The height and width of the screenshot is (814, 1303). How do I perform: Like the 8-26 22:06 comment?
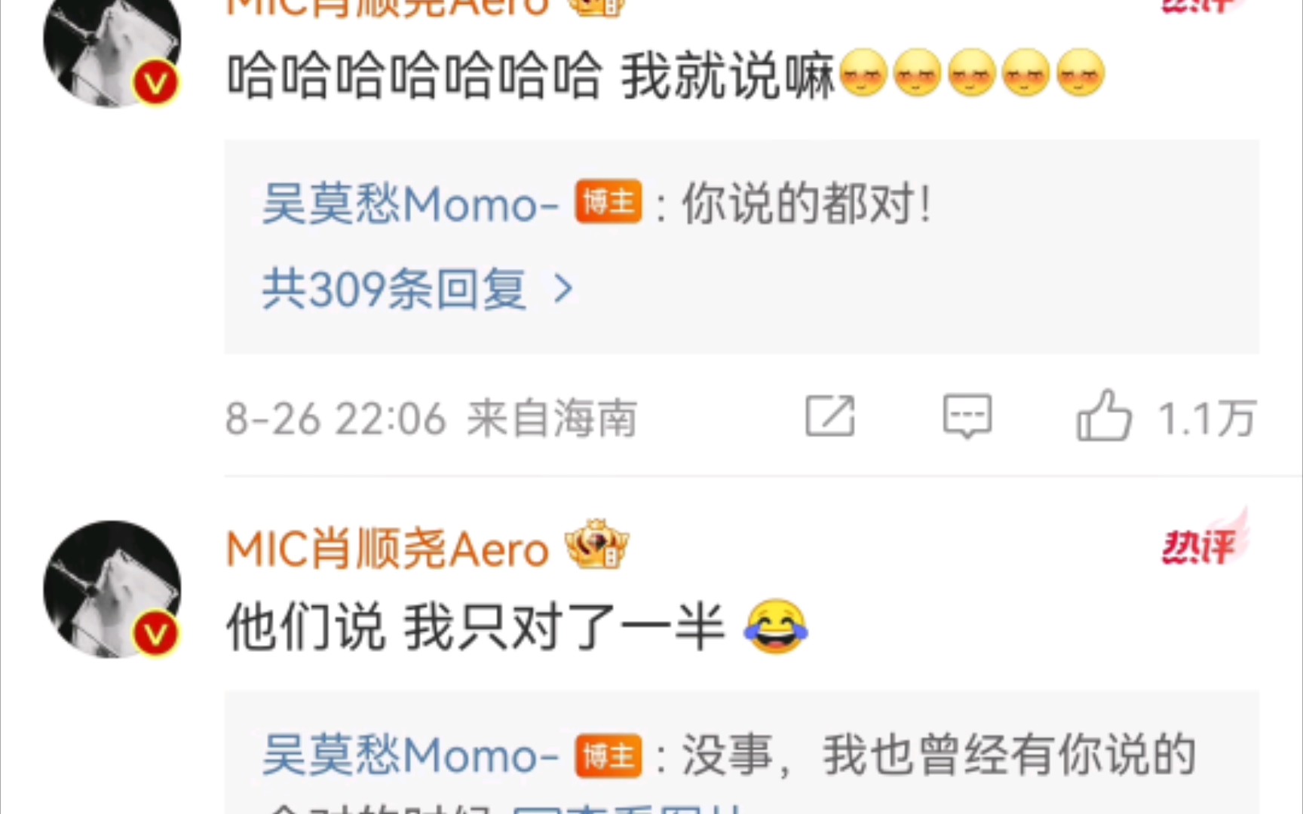(1104, 415)
